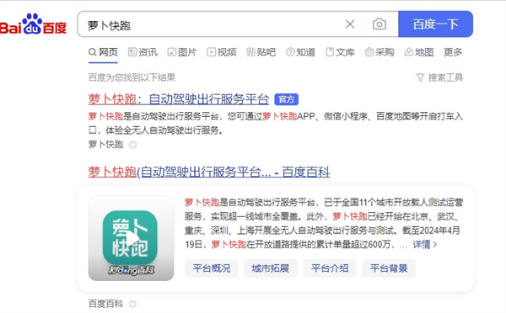Open the 地图 tab
The height and width of the screenshot is (313, 506).
(x=419, y=52)
